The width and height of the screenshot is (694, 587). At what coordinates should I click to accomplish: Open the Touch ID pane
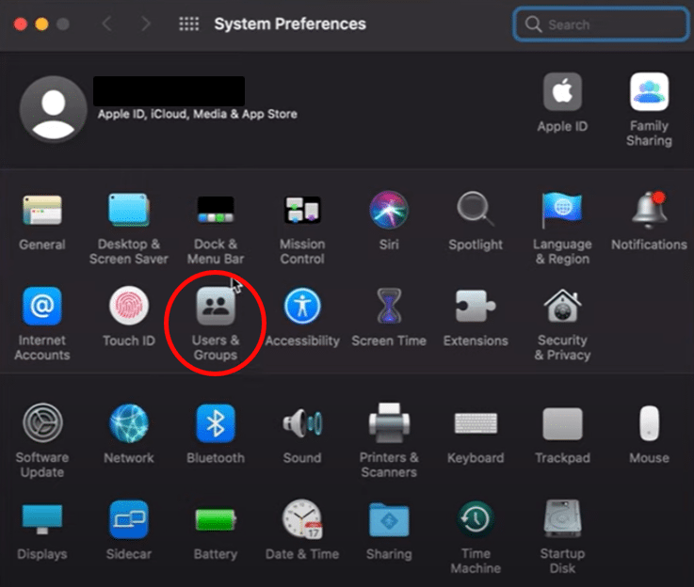point(129,308)
